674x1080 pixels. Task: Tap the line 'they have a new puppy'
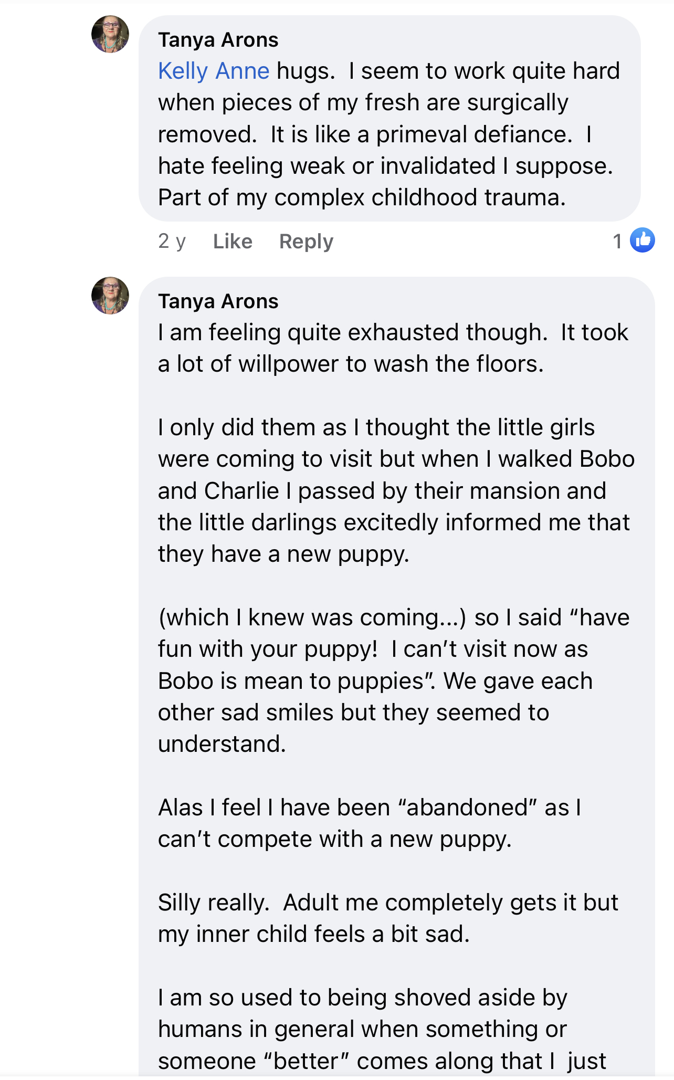point(283,554)
